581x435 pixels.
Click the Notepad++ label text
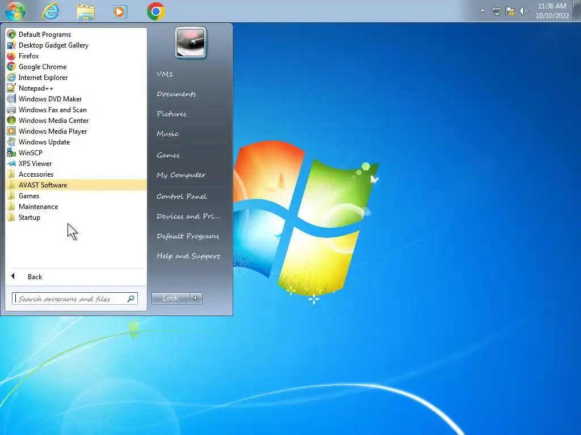tap(36, 88)
